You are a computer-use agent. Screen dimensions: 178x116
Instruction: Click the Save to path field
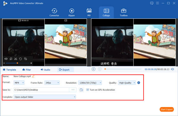(41, 90)
